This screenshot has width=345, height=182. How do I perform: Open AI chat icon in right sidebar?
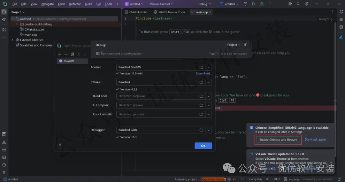tap(341, 19)
